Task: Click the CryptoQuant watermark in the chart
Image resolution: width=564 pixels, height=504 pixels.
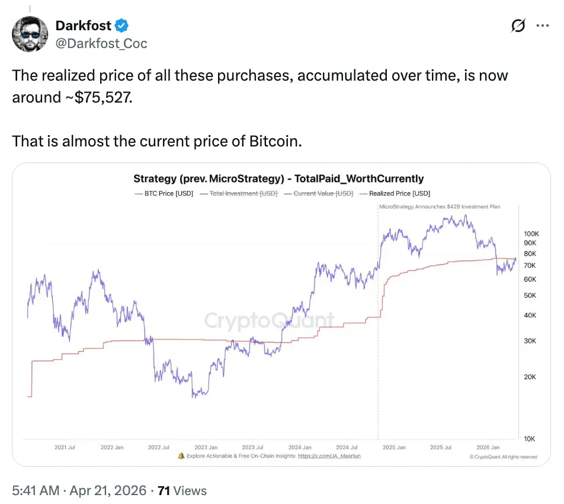Action: [x=269, y=321]
